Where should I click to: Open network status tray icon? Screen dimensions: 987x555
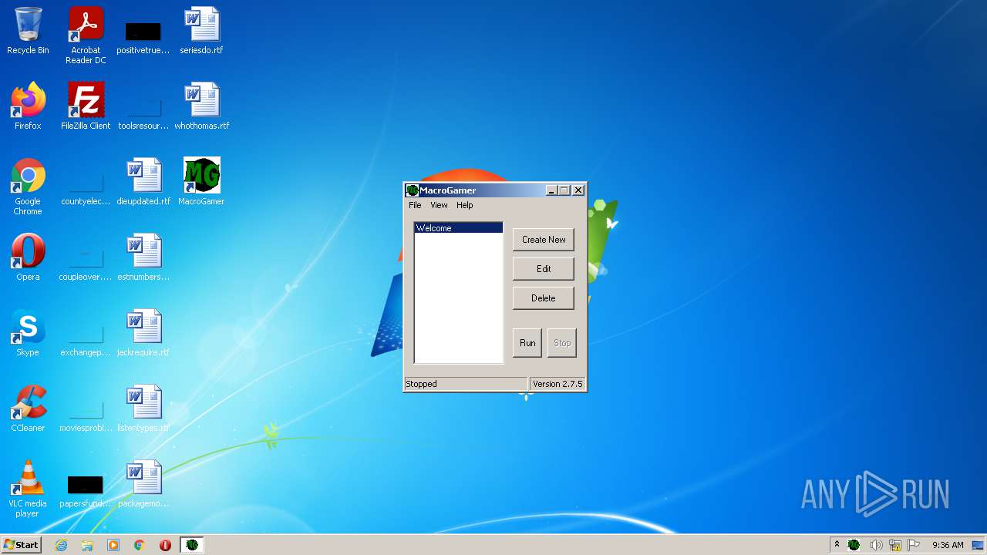tap(895, 545)
